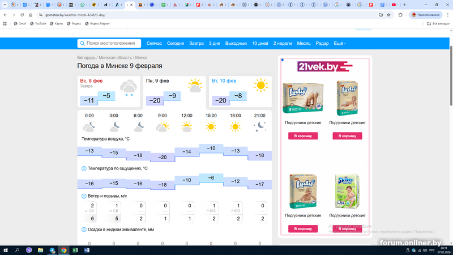Image resolution: width=453 pixels, height=255 pixels.
Task: Reload the page with refresh icon
Action: (x=22, y=15)
